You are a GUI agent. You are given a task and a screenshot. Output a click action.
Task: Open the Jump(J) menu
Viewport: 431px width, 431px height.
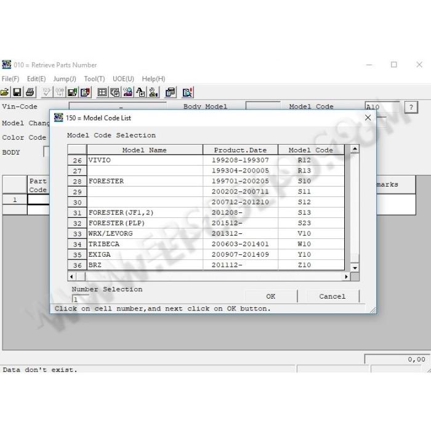click(65, 79)
